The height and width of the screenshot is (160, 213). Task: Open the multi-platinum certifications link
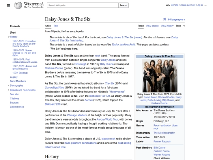[80, 143]
